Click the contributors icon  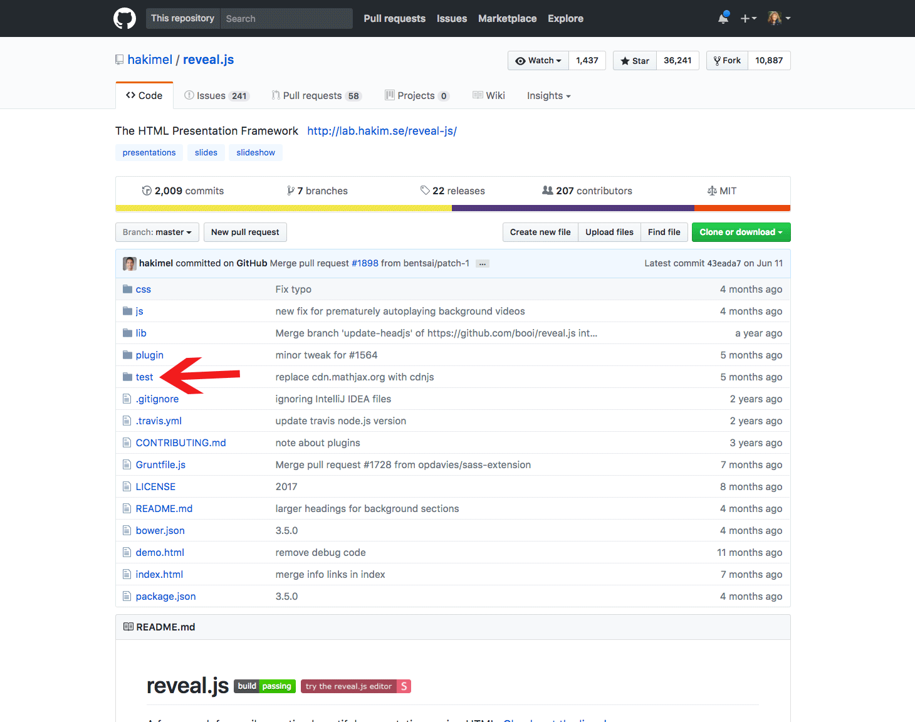tap(546, 191)
